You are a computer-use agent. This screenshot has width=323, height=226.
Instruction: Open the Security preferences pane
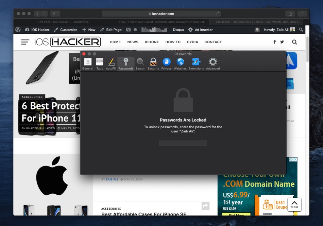(x=153, y=64)
